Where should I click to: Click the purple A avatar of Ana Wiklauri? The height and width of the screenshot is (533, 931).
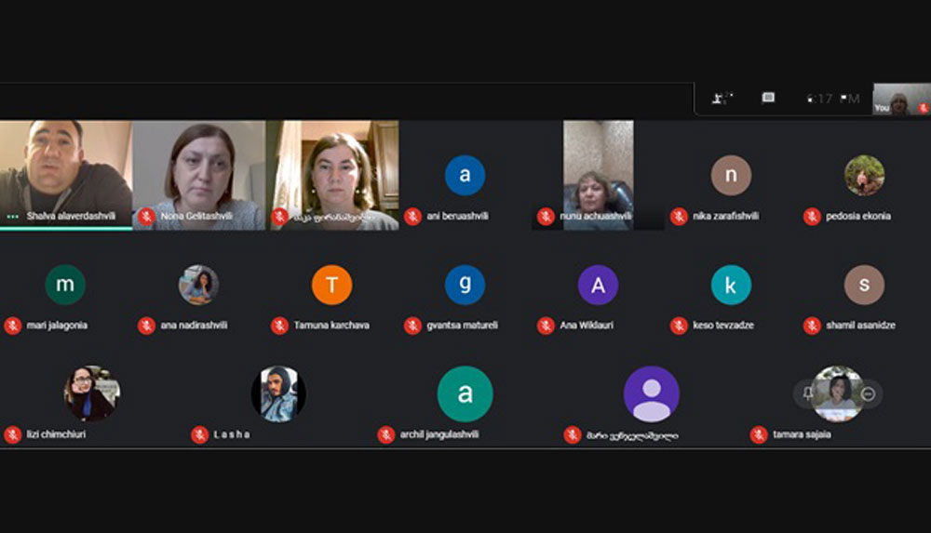pyautogui.click(x=598, y=286)
